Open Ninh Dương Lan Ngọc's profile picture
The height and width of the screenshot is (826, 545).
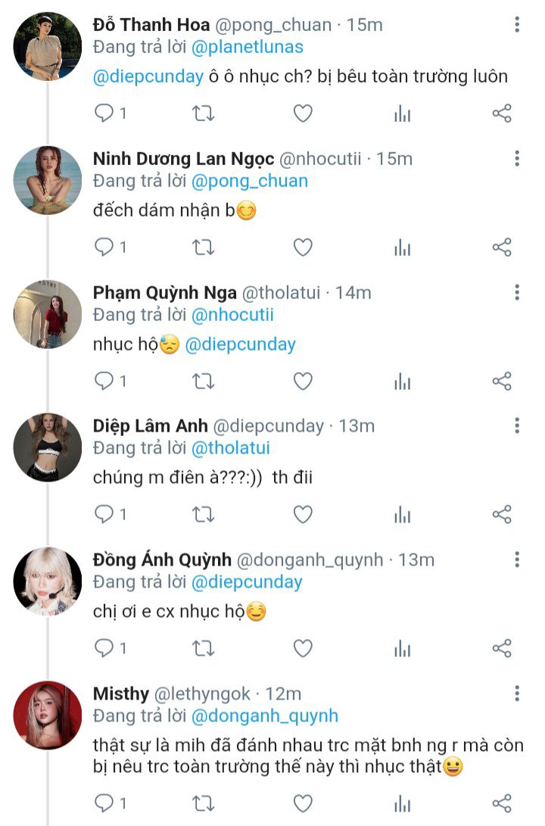48,180
